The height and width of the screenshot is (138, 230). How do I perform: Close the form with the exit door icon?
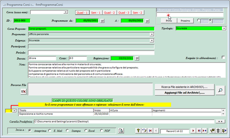click(224, 130)
